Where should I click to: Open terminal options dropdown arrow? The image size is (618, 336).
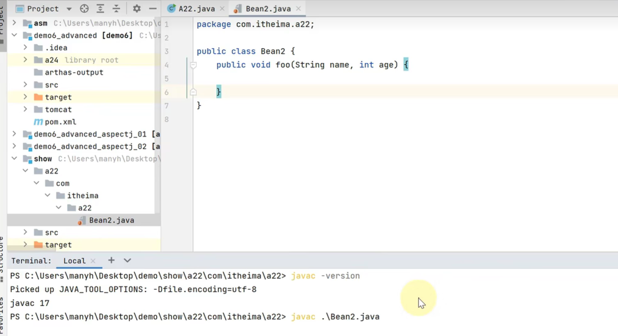(127, 260)
